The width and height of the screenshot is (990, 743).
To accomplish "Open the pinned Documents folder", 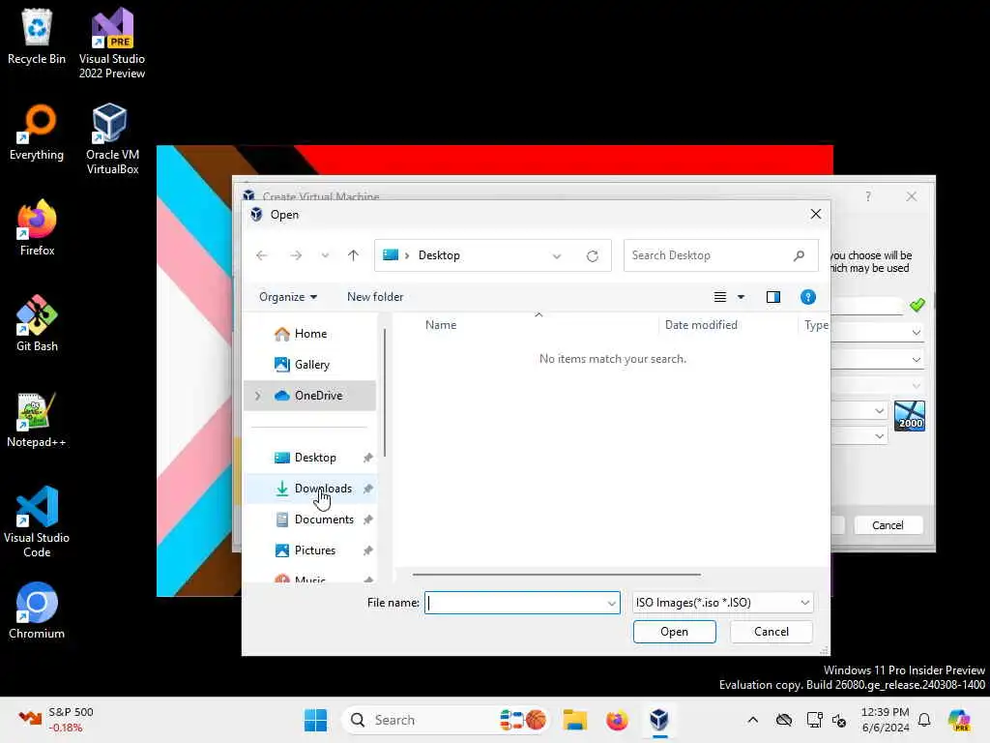I will pyautogui.click(x=310, y=520).
